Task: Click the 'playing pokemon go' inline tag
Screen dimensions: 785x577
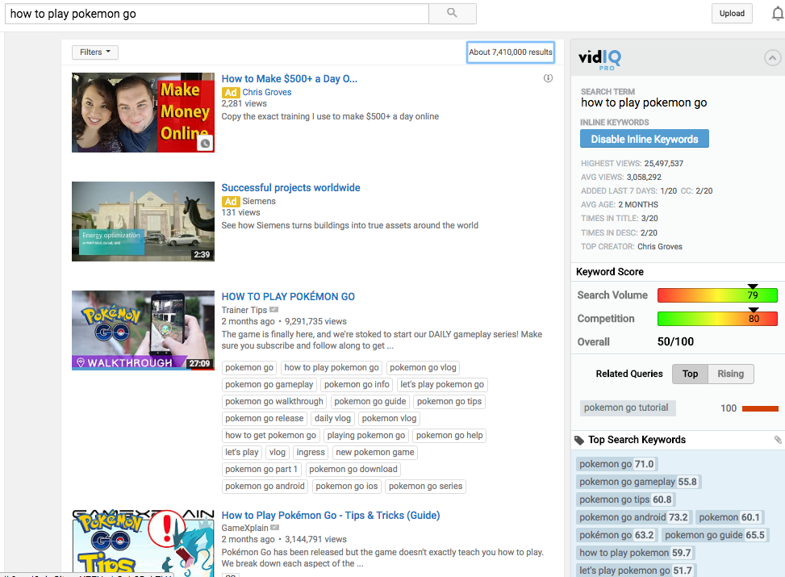Action: [x=366, y=435]
